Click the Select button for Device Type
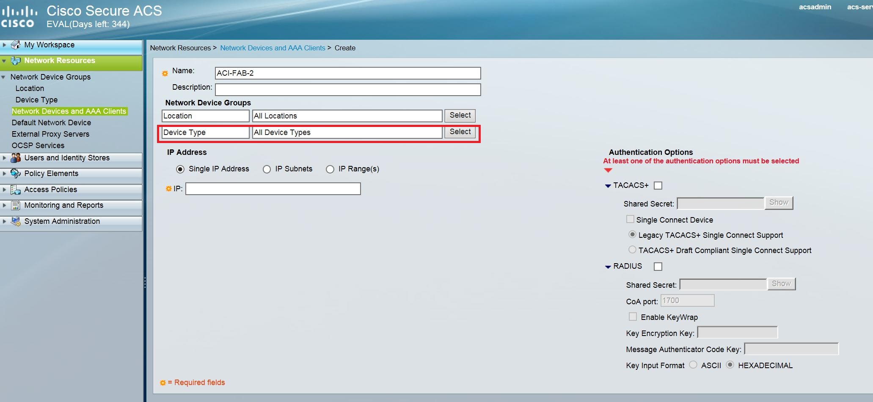Image resolution: width=873 pixels, height=402 pixels. click(460, 132)
